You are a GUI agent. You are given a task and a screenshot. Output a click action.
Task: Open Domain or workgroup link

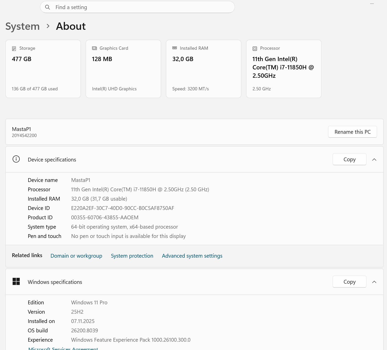tap(76, 256)
